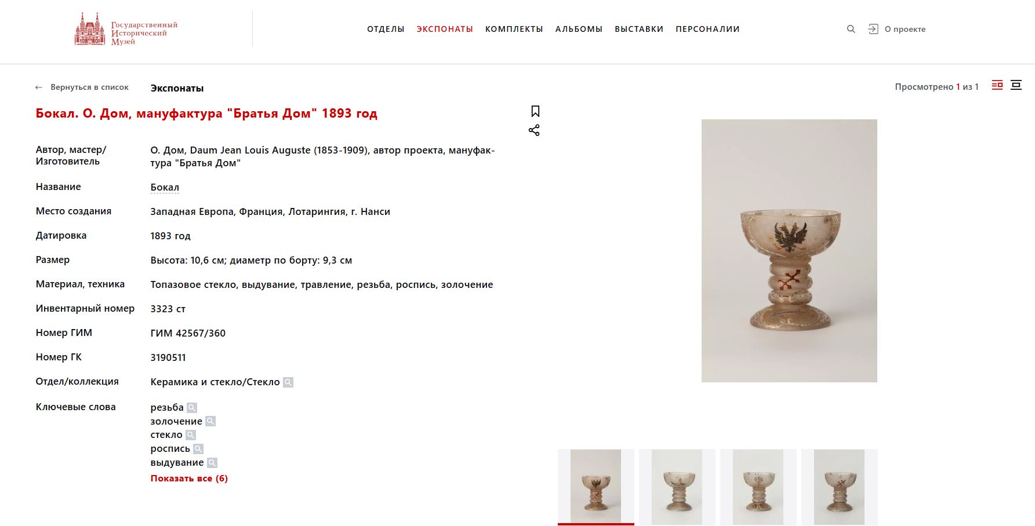Search by keyword роспись magnifier icon

198,449
